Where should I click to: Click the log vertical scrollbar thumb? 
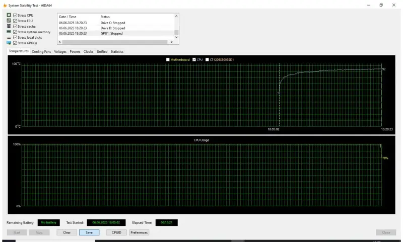click(x=176, y=32)
